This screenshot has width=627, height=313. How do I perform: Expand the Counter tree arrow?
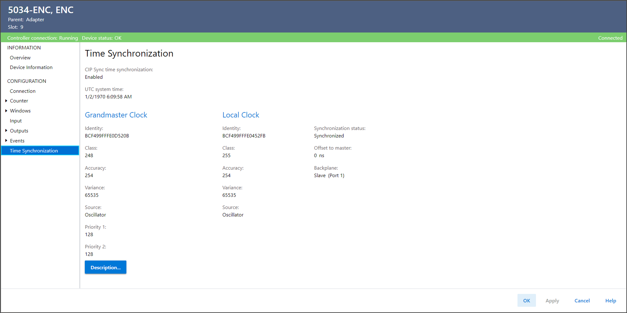pyautogui.click(x=6, y=101)
